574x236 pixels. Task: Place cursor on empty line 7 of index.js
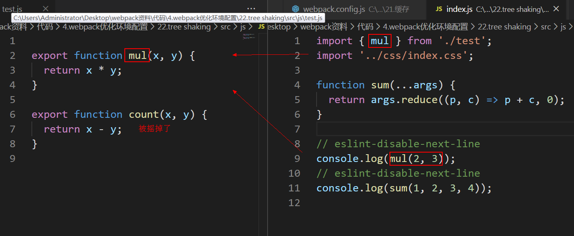tap(409, 129)
